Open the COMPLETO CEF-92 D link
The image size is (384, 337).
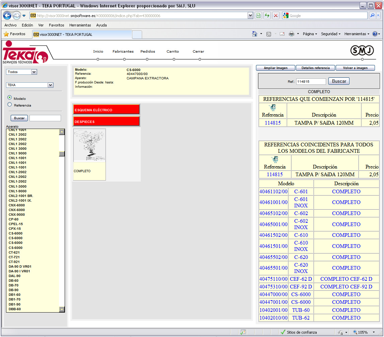(346, 286)
